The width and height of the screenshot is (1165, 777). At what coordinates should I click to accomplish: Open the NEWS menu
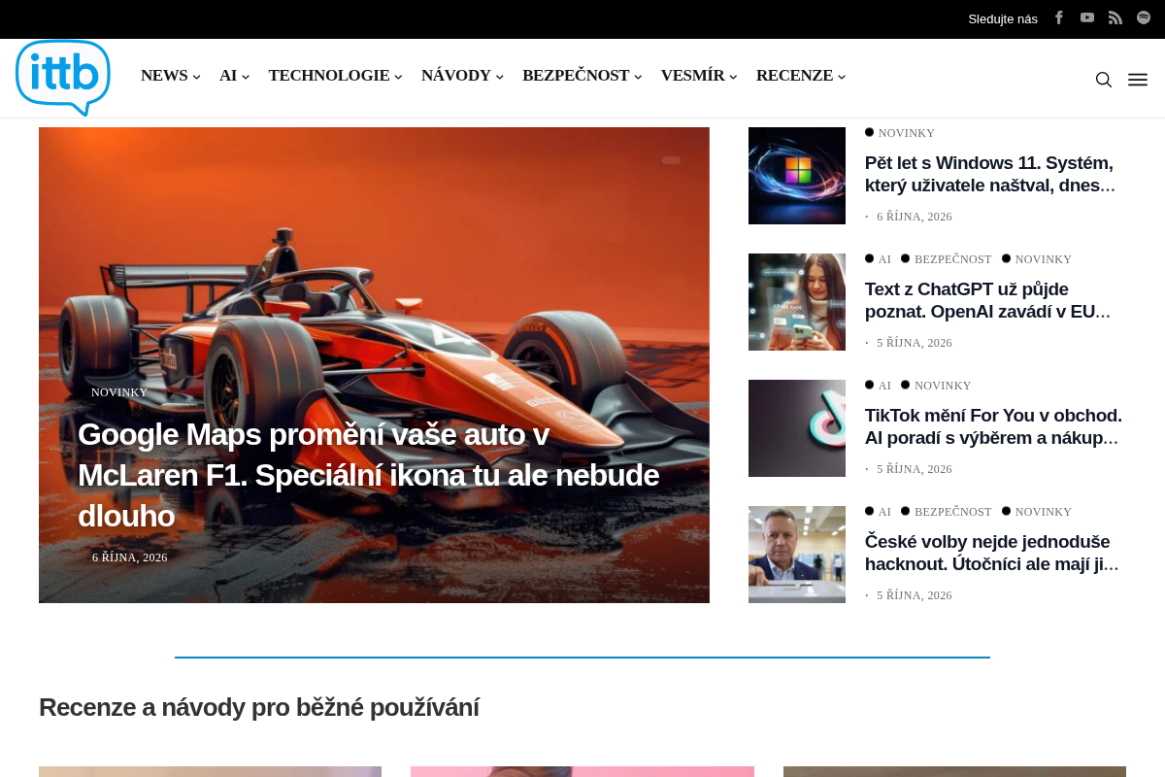[x=164, y=76]
